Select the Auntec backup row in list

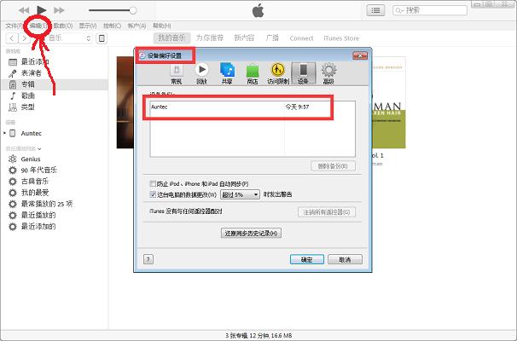(x=253, y=107)
